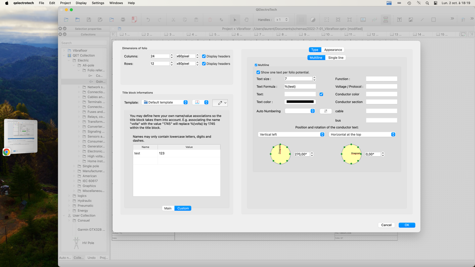Click the Spotlight search icon in menu bar
Screen dimensions: 475x267
pos(427,3)
